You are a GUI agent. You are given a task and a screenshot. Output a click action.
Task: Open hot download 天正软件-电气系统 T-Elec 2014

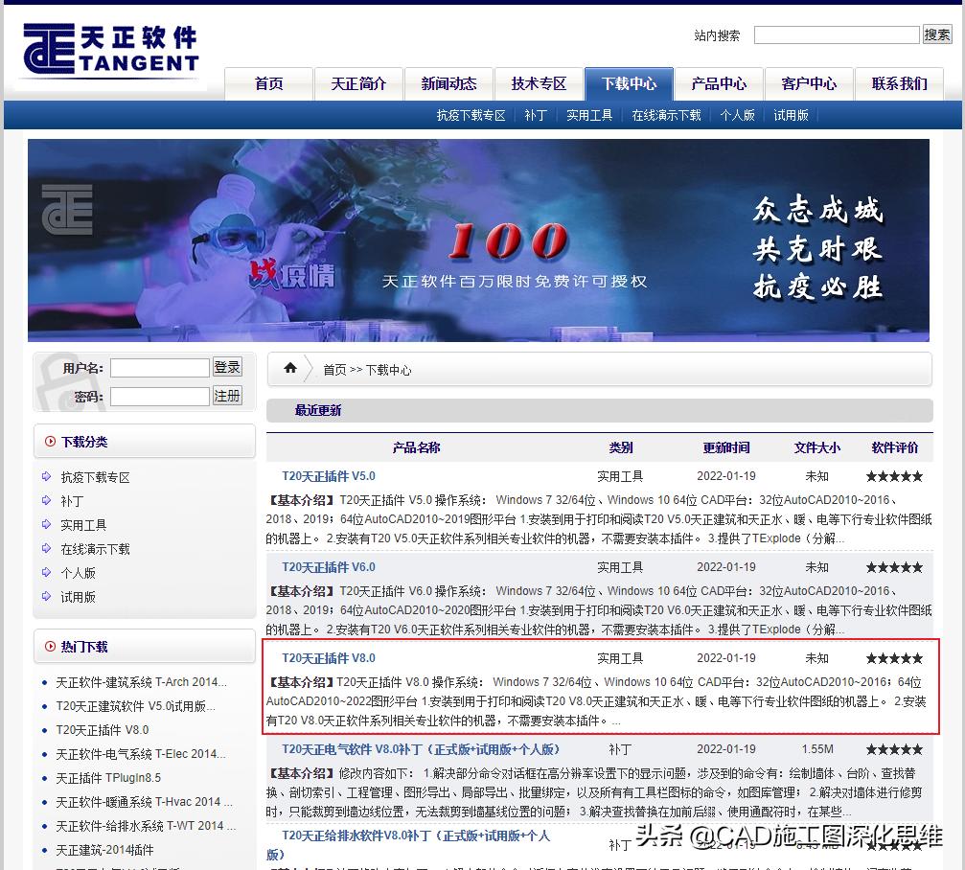coord(141,754)
